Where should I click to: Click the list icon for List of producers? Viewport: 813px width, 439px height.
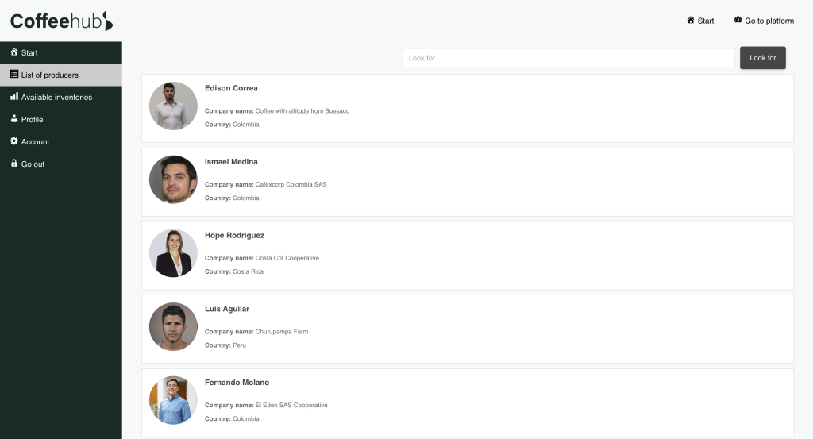coord(14,74)
